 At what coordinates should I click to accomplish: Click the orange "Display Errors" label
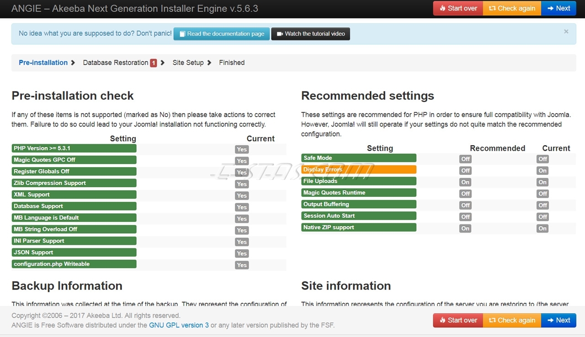click(x=359, y=169)
